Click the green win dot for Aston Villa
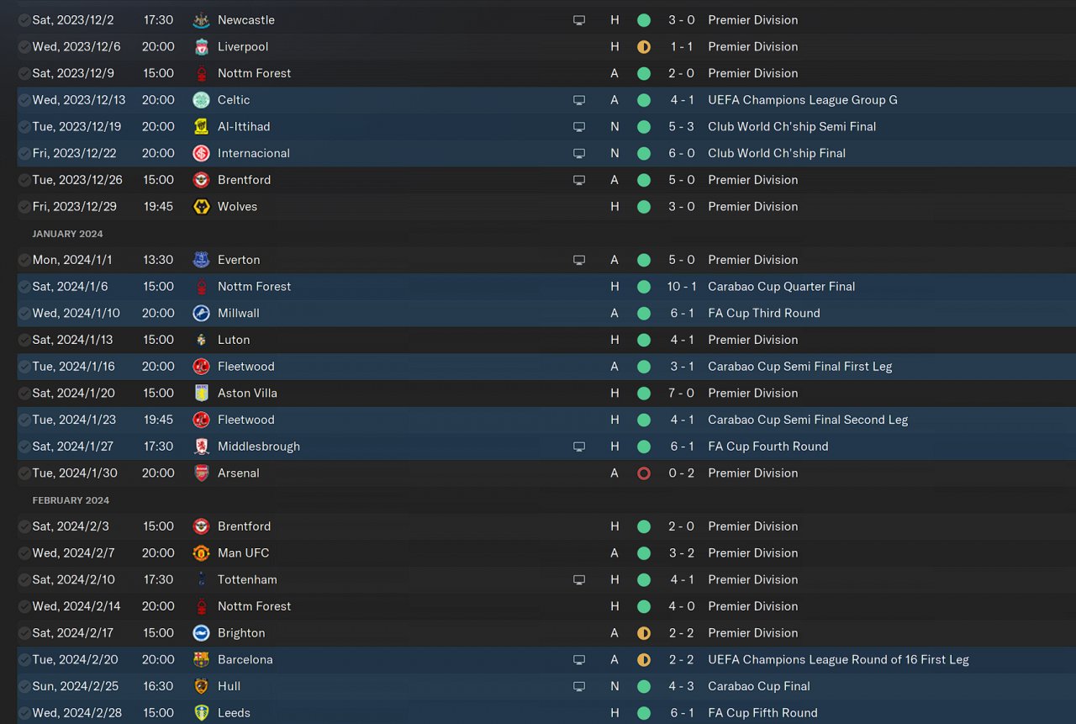Screen dimensions: 1076x724 click(644, 394)
